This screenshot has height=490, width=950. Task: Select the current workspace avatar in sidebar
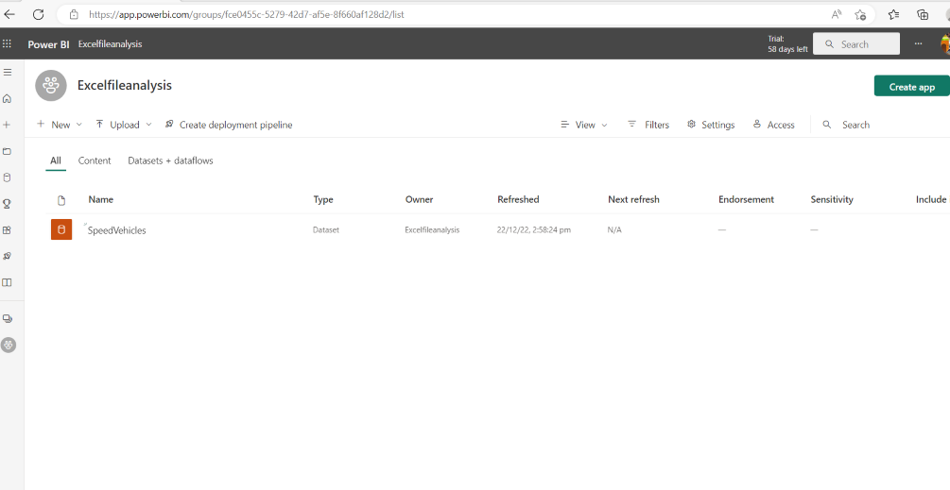8,345
